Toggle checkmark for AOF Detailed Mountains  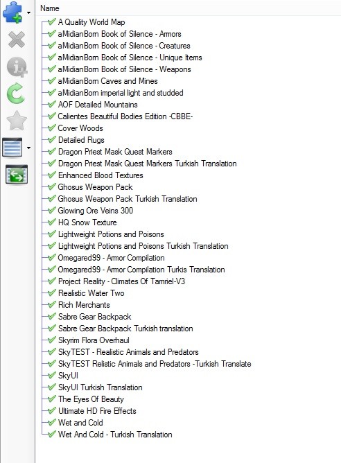click(52, 104)
